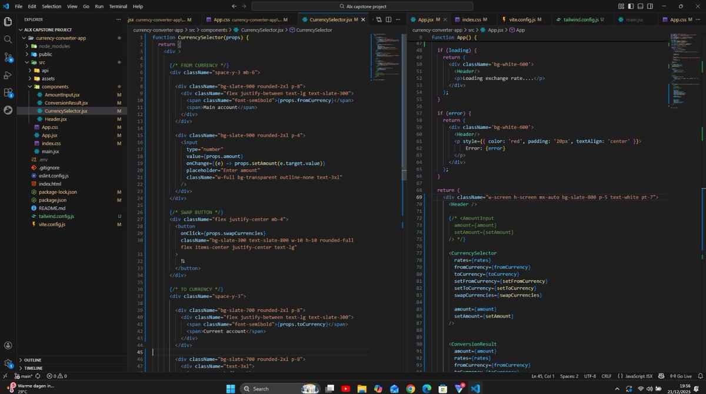Click Go Live in the status bar
Screen dimensions: 706x394
coord(682,376)
